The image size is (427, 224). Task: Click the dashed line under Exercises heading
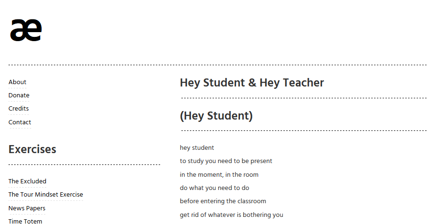[84, 164]
